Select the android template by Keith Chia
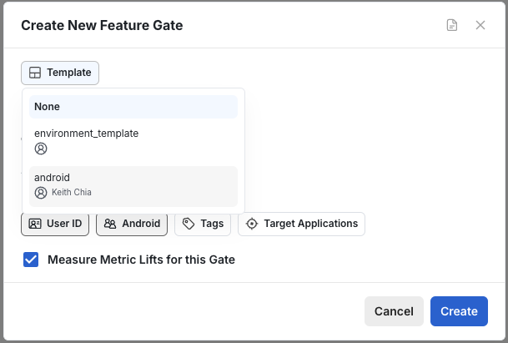Screen dimensions: 508x343 coord(133,186)
